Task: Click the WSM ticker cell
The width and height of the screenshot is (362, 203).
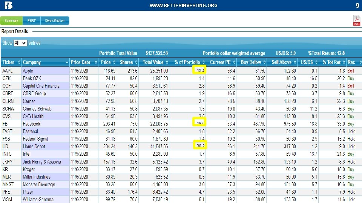Action: [11, 199]
